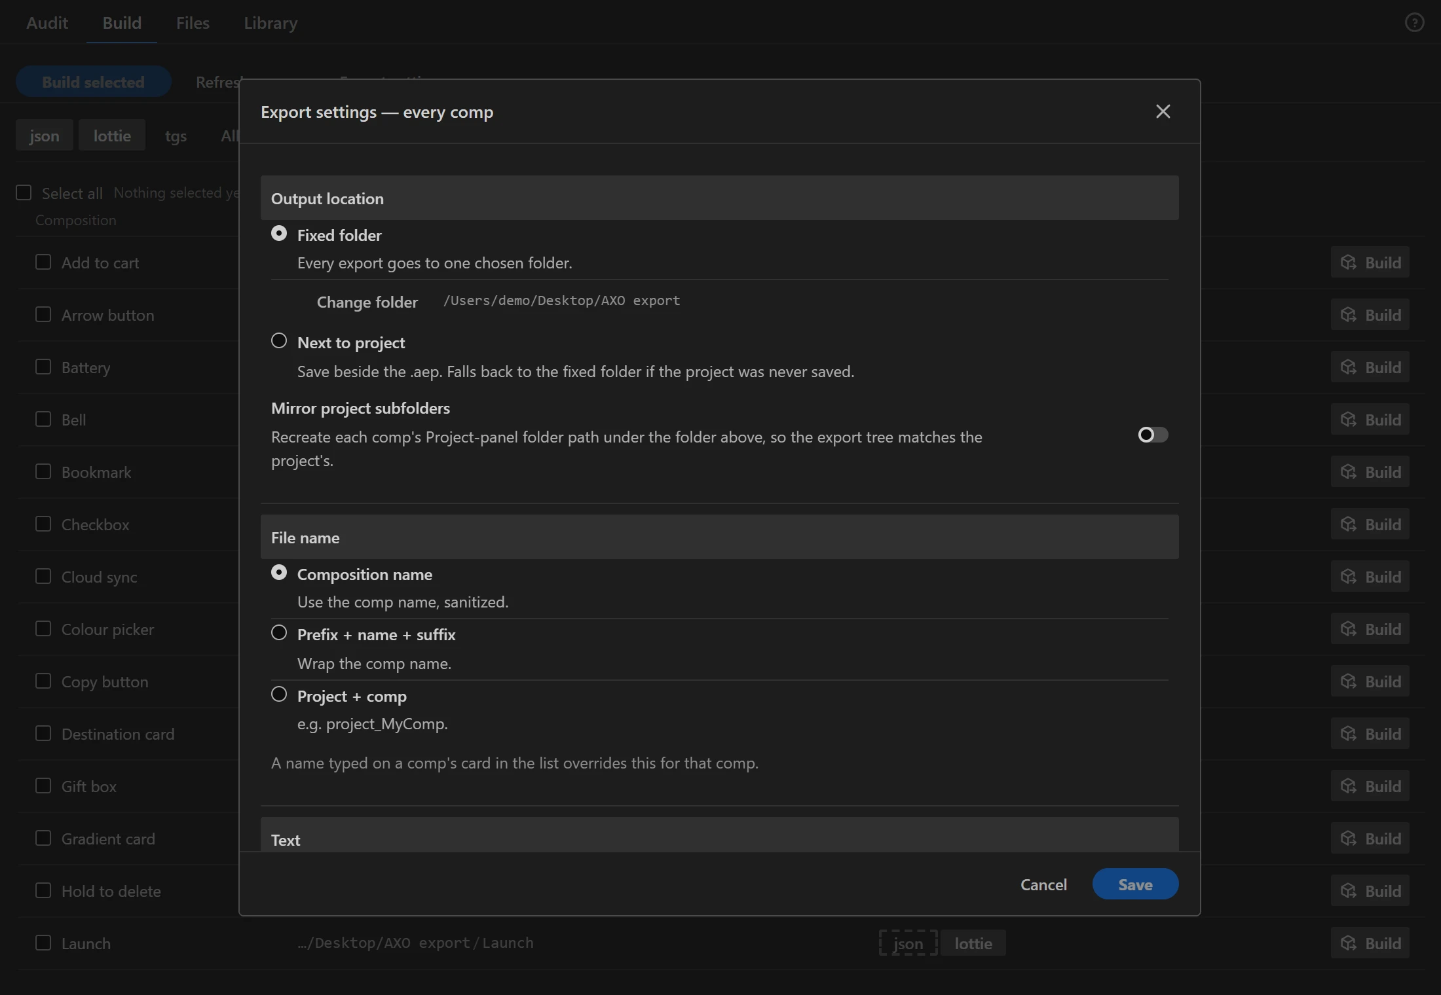Toggle Mirror project subfolders switch
This screenshot has width=1441, height=995.
tap(1153, 435)
